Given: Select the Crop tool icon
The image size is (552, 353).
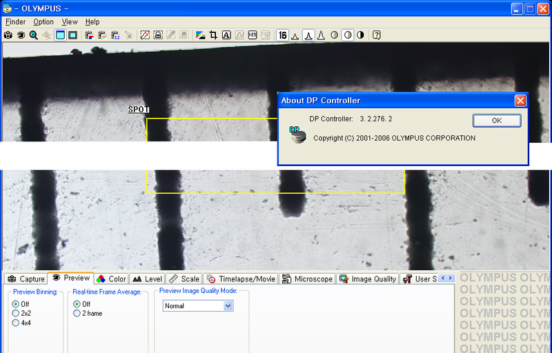Looking at the screenshot, I should [x=213, y=35].
